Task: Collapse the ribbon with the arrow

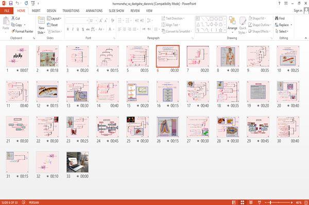Action: (305, 38)
